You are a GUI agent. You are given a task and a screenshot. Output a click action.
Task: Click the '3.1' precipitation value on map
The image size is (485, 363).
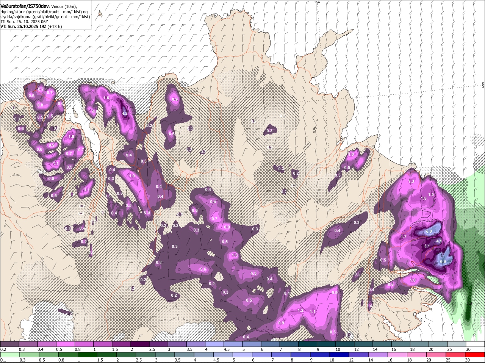(x=427, y=246)
